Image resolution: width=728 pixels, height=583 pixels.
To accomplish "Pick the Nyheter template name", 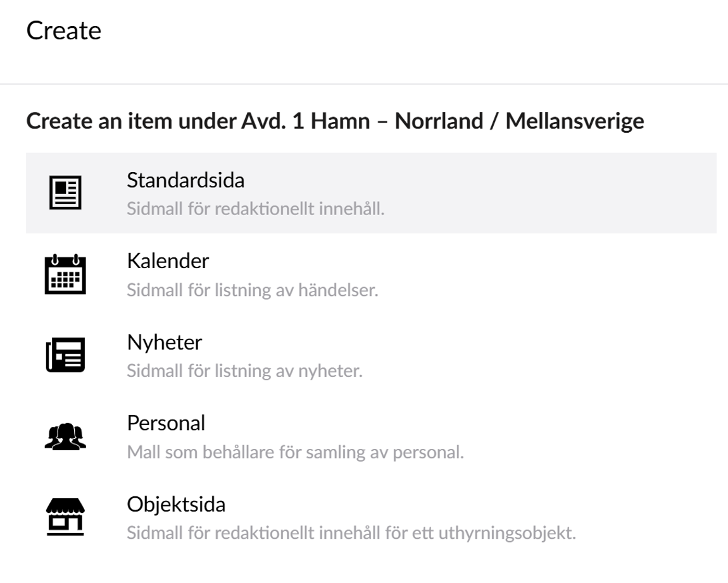I will tap(165, 342).
